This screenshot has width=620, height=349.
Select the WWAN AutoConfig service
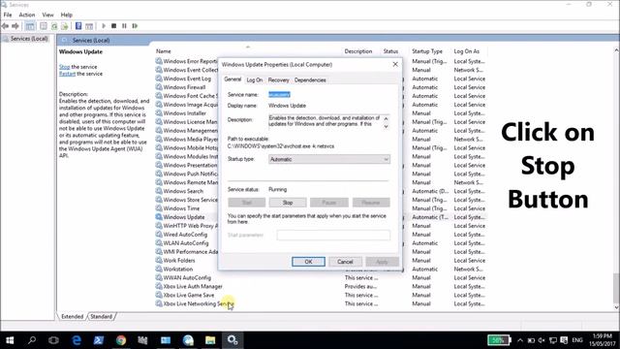click(187, 278)
